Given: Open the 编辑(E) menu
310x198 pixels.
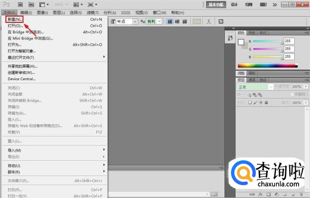Looking at the screenshot, I should [x=26, y=13].
